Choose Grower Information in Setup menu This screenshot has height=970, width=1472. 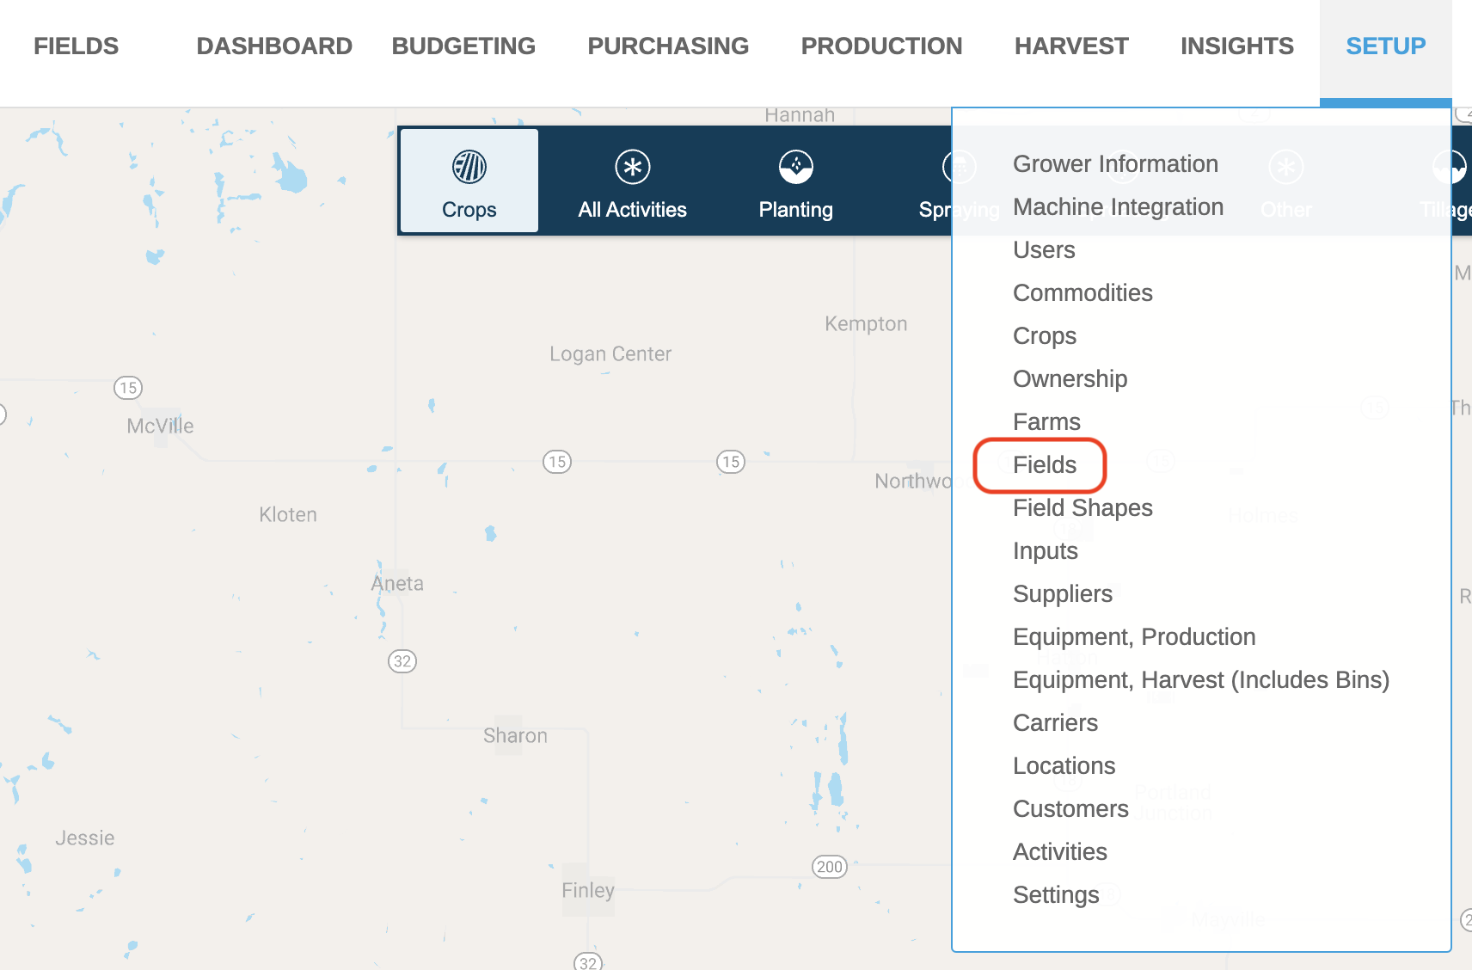(1115, 164)
